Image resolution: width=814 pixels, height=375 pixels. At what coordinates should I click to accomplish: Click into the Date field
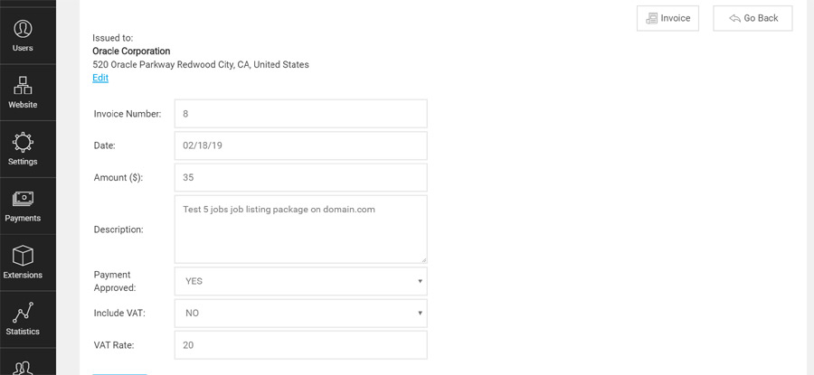coord(300,145)
